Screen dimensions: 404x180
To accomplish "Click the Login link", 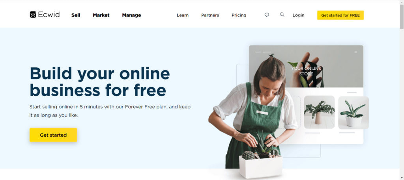I will (x=298, y=15).
